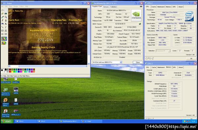
Task: Pick the black color swatch in Paint palette
Action: pyautogui.click(x=6, y=69)
